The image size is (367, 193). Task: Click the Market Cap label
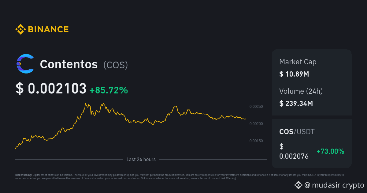coord(298,62)
